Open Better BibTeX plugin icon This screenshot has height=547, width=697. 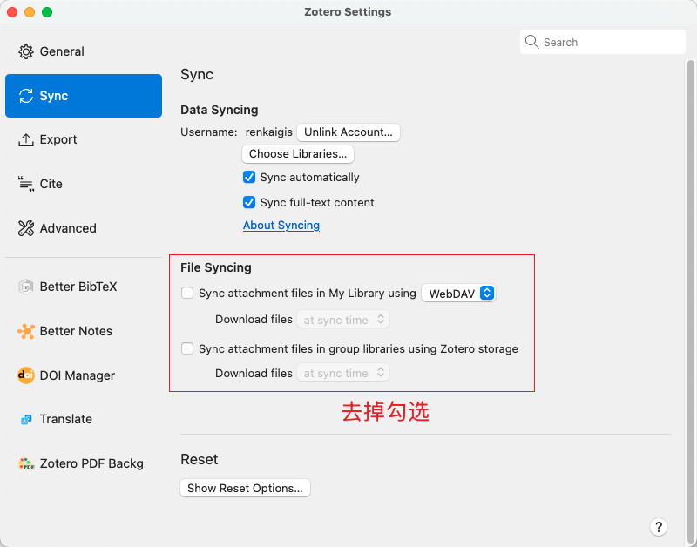click(x=26, y=287)
